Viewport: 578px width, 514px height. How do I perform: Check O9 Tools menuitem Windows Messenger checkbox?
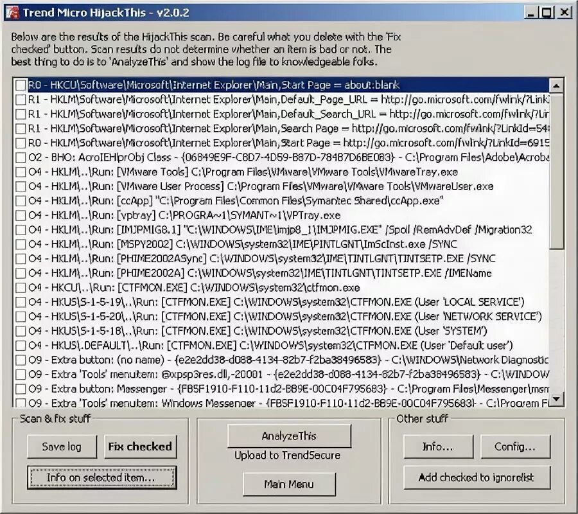[21, 403]
